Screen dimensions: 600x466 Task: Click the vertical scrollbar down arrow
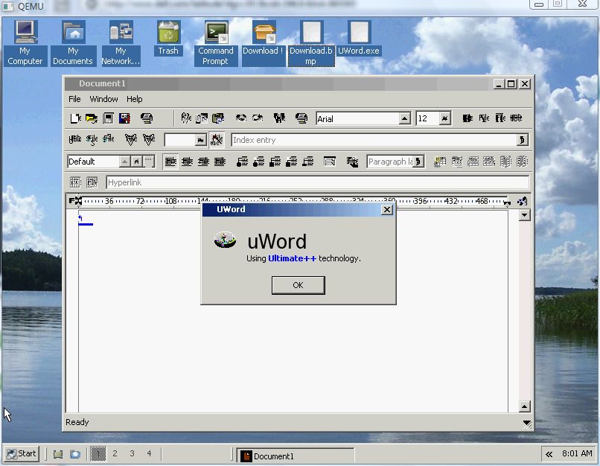524,406
